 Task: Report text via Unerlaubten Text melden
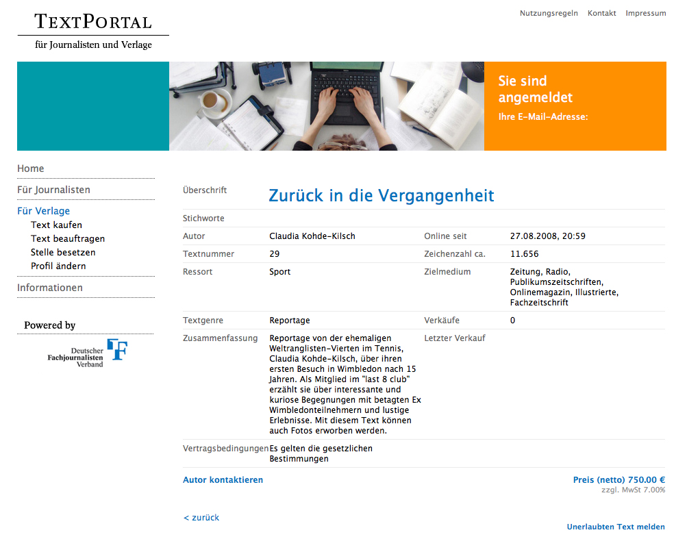point(615,527)
